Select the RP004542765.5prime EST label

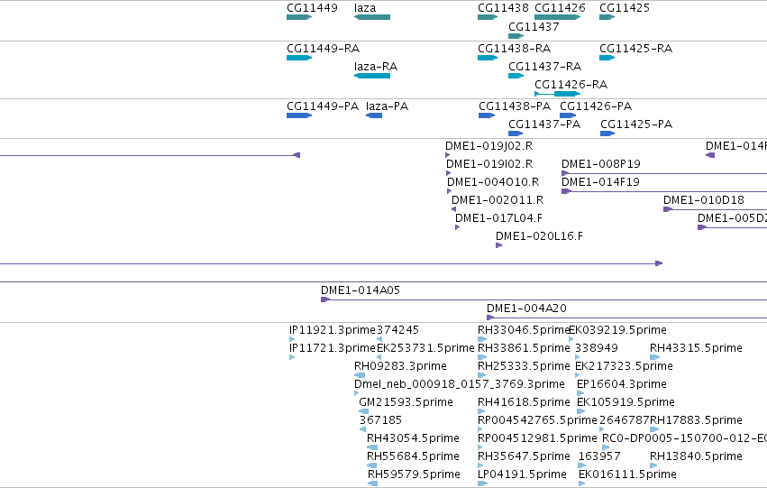(537, 420)
